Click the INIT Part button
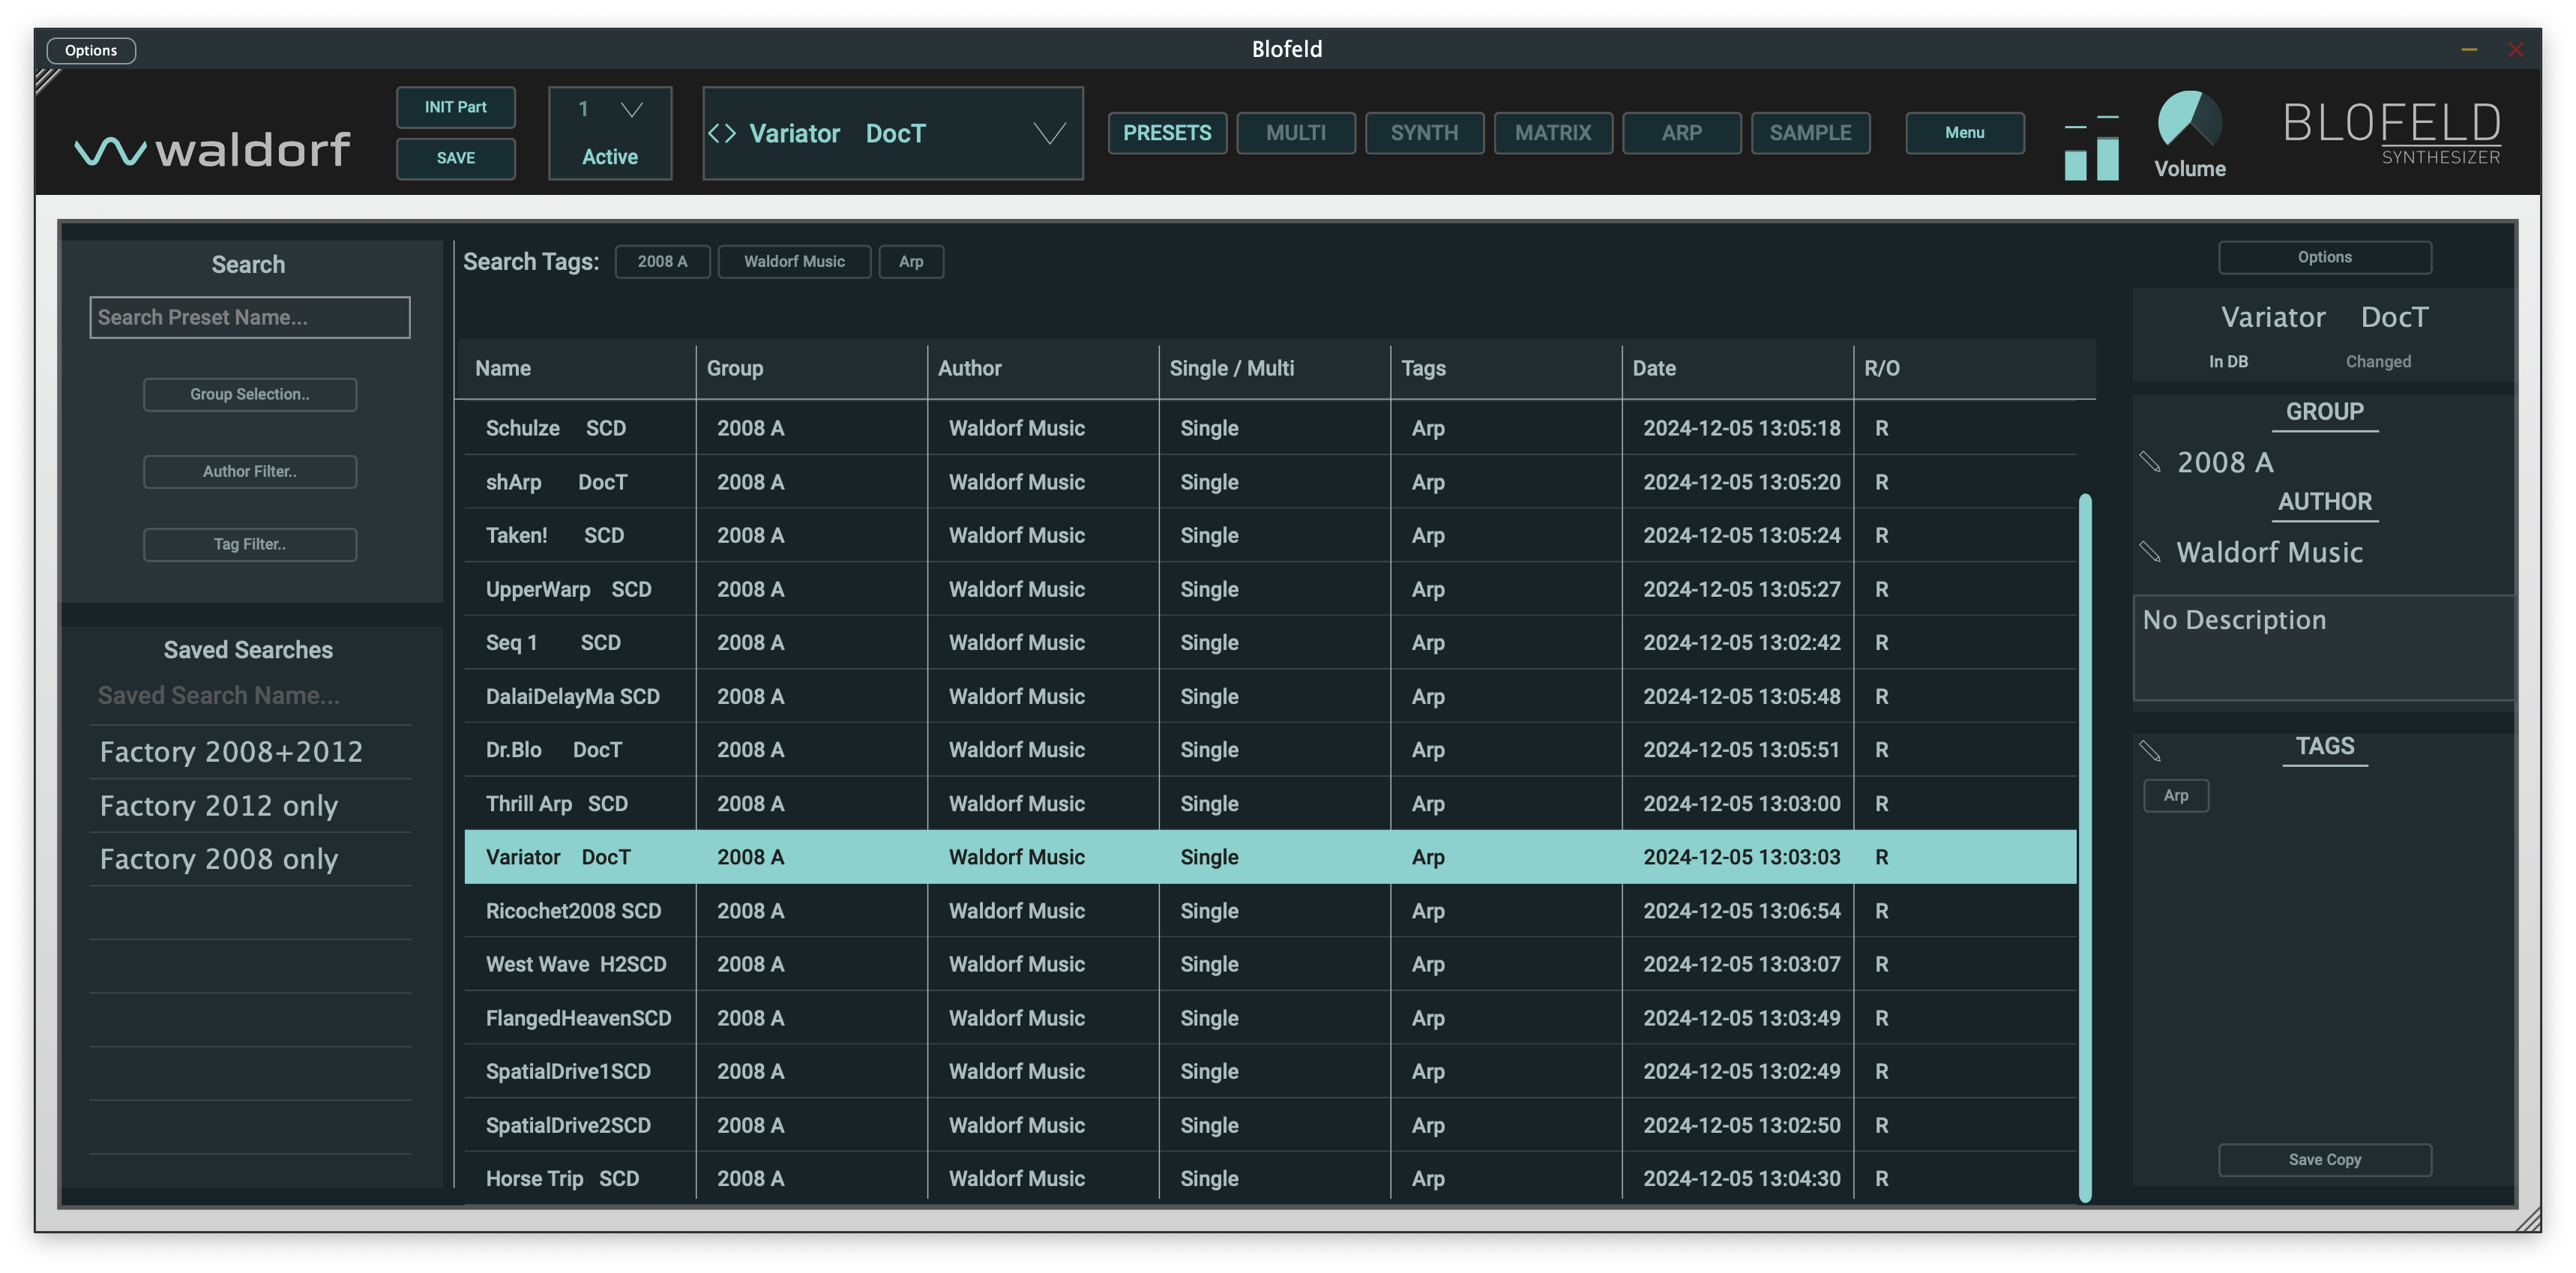Screen dimensions: 2576x1273 tap(455, 107)
